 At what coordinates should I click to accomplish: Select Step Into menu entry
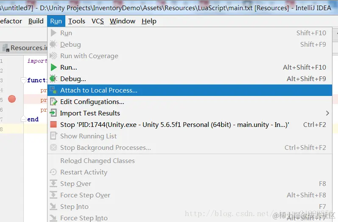tap(190, 206)
